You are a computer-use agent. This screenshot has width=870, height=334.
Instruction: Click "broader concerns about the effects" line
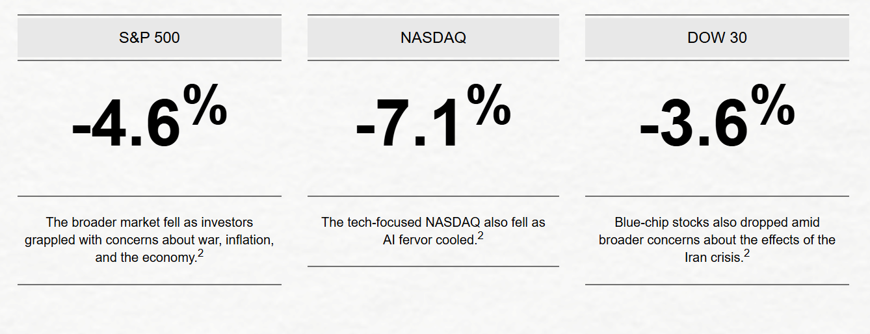pos(717,240)
